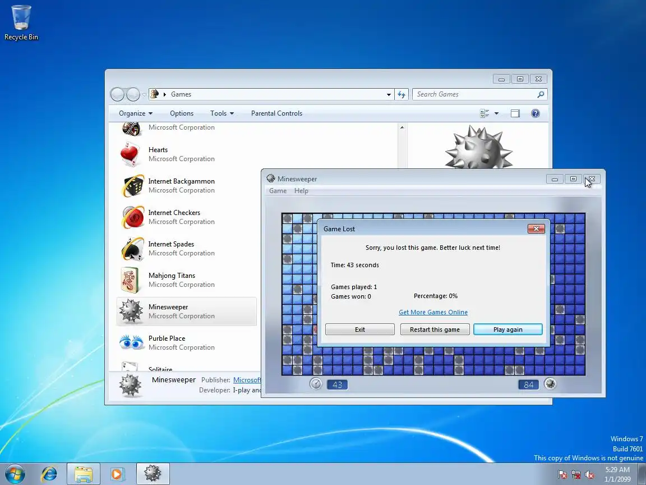Click the search magnifier icon in Games window
This screenshot has height=485, width=646.
pos(541,94)
